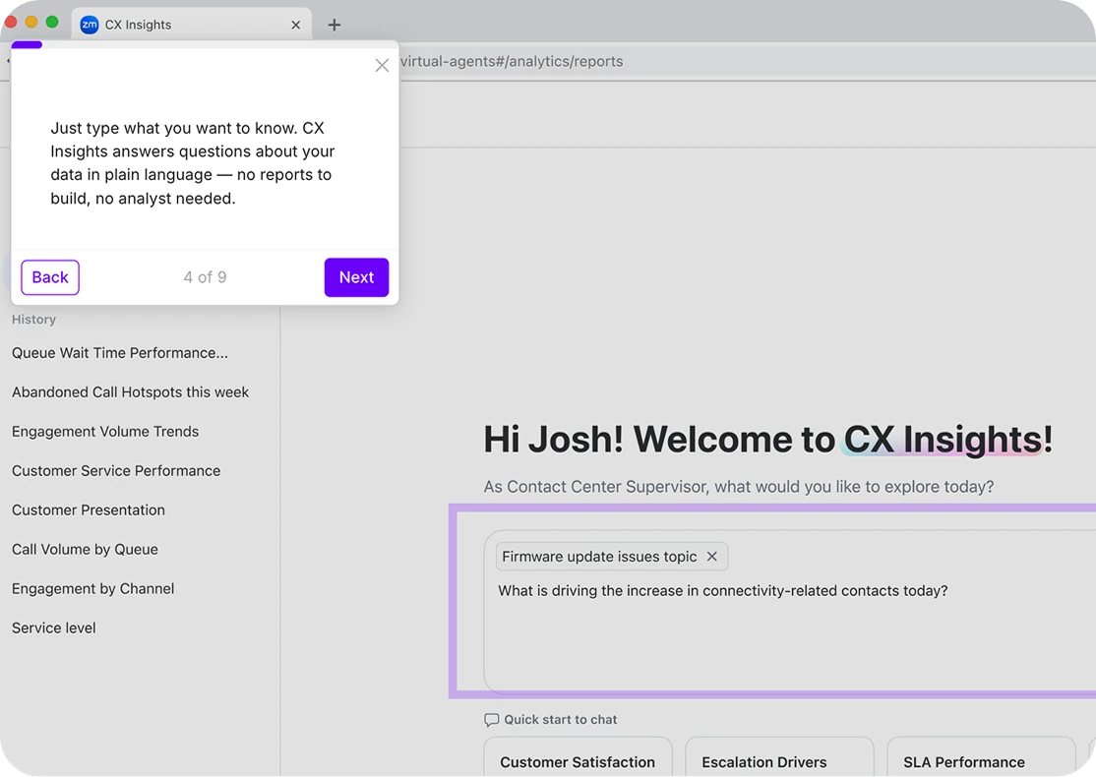Open Queue Wait Time Performance history item
Viewport: 1096px width, 777px height.
point(119,353)
